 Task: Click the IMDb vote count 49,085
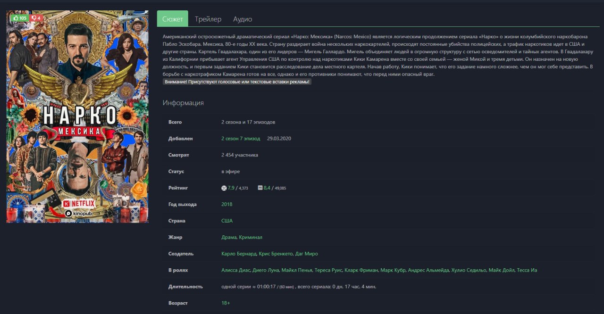pyautogui.click(x=280, y=188)
